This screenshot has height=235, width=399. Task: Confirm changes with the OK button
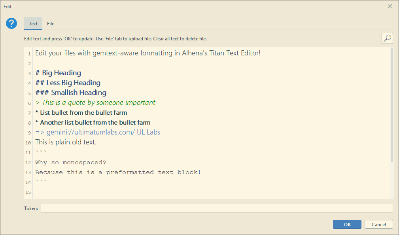tap(347, 224)
